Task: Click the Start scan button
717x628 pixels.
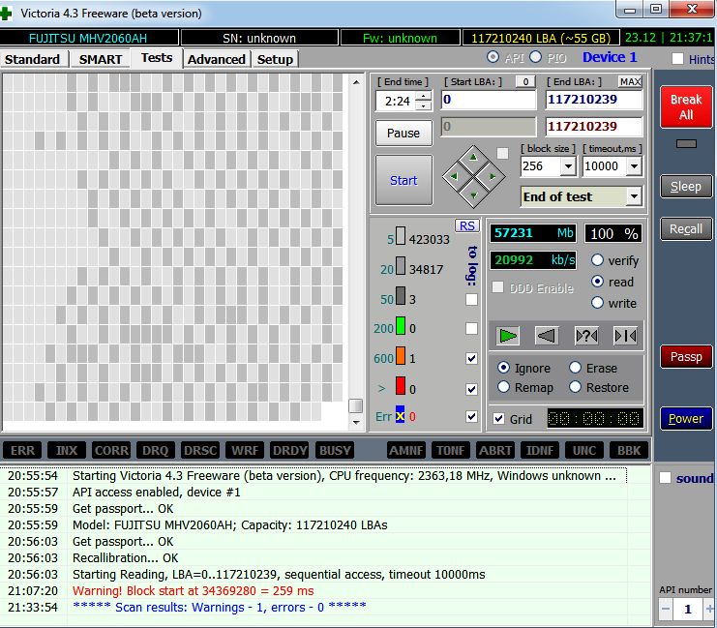Action: (x=403, y=180)
